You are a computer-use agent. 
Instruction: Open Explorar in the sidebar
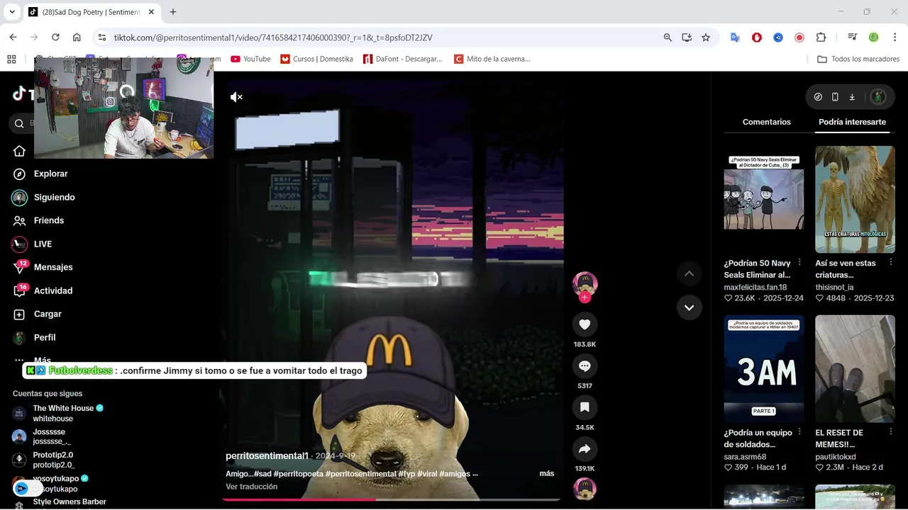tap(50, 174)
